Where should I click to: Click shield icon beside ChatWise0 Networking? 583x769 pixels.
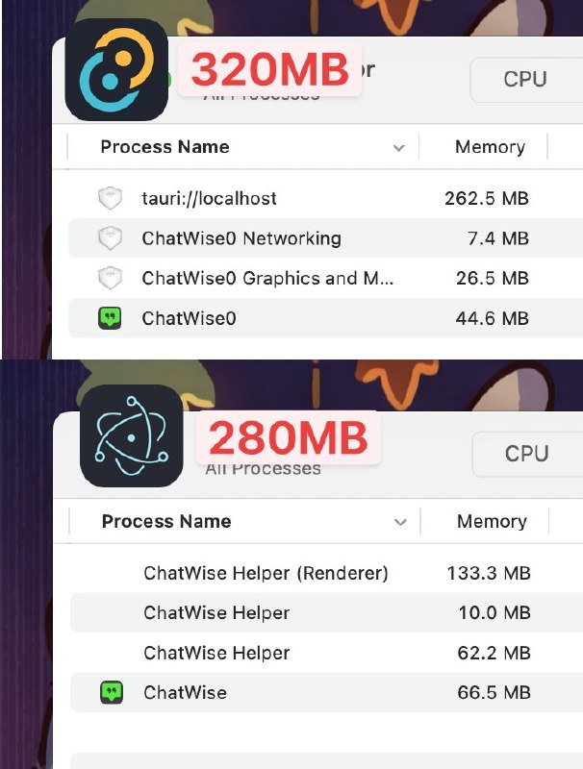pyautogui.click(x=111, y=238)
